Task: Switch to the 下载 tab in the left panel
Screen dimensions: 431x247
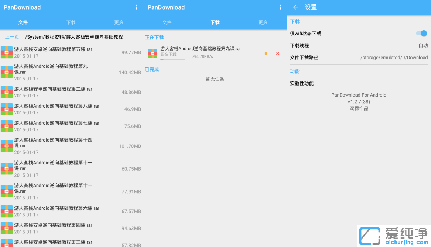Action: (71, 22)
